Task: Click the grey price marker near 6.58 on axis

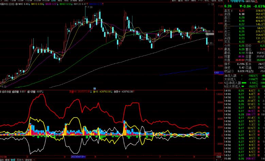Action: [210, 34]
